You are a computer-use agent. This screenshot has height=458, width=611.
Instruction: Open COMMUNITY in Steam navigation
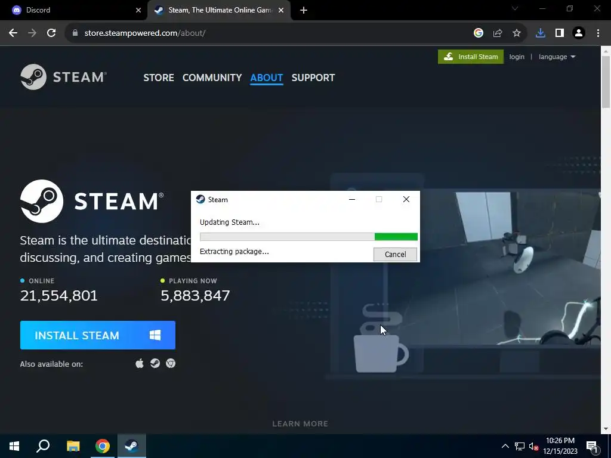coord(212,78)
